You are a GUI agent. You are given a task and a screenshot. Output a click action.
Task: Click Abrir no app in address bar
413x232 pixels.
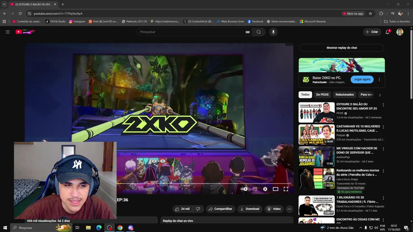[353, 14]
